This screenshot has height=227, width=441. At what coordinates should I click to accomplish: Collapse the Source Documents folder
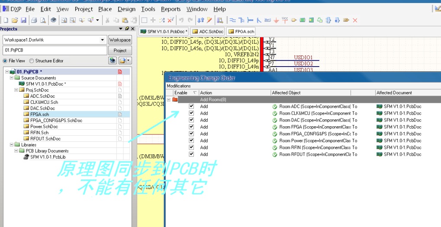tap(12, 78)
